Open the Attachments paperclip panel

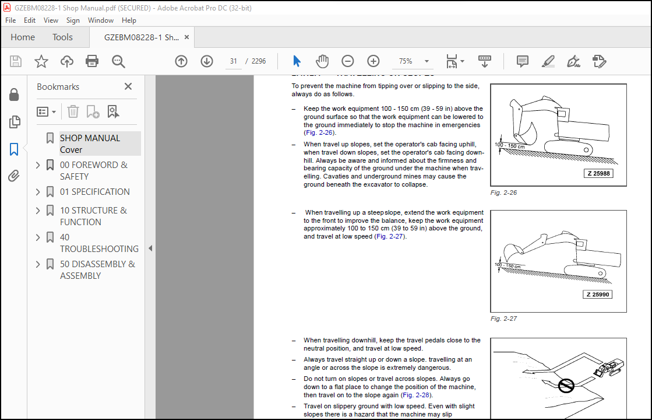pos(14,176)
